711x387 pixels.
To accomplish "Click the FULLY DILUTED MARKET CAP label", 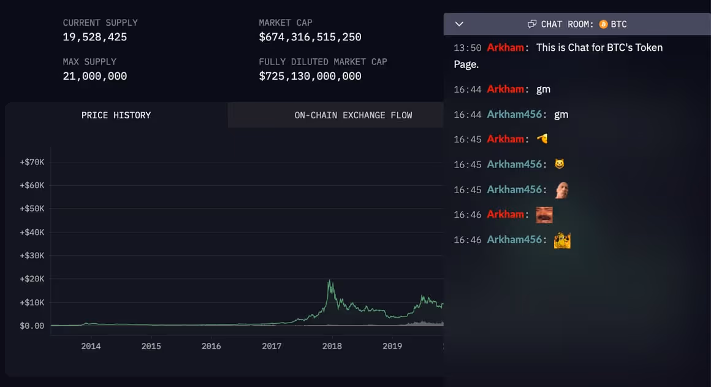I will coord(323,62).
